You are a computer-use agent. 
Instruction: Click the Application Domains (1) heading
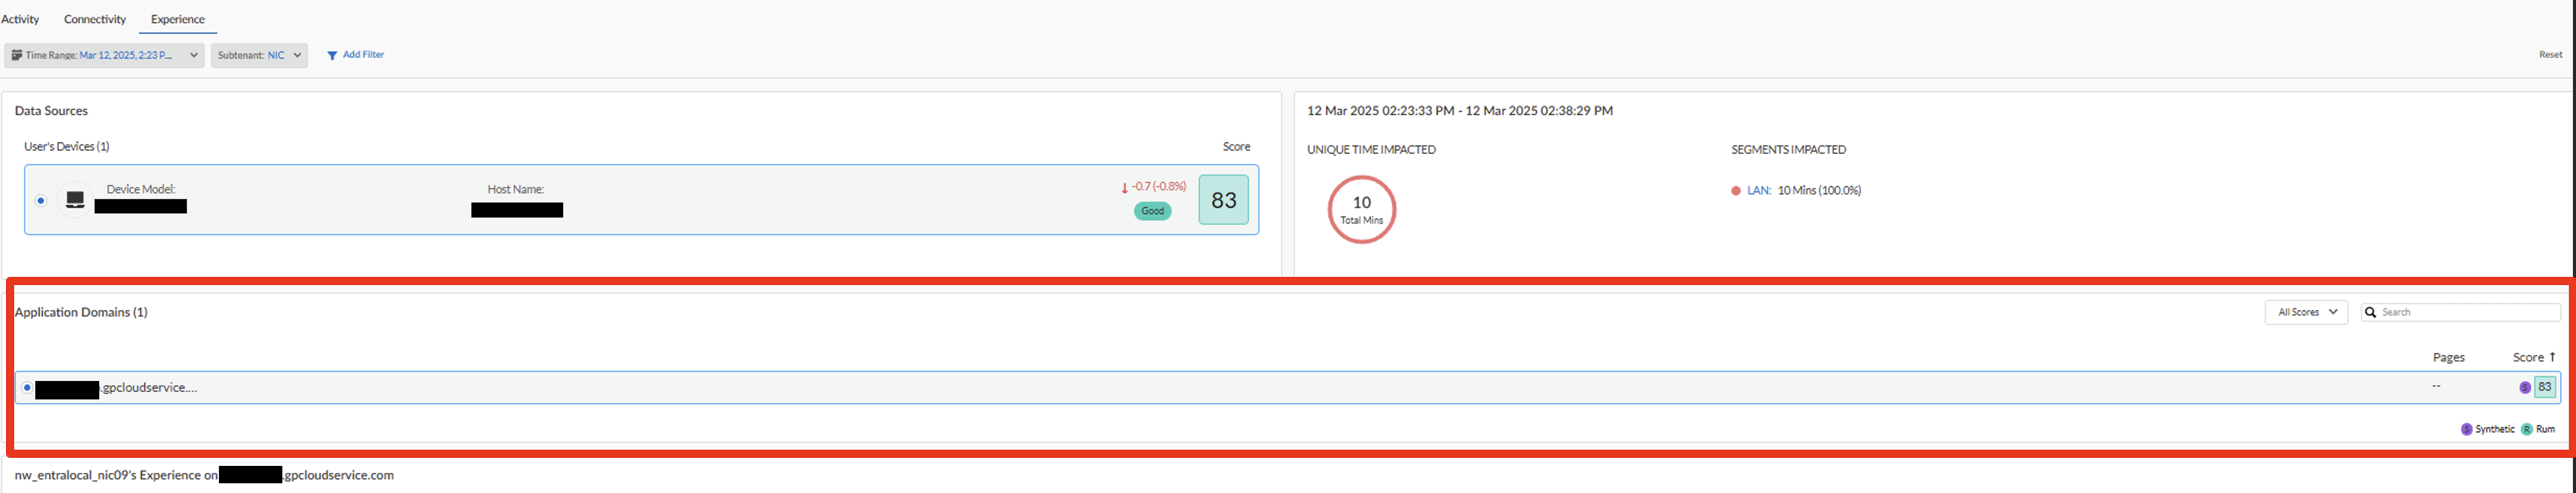pos(81,313)
